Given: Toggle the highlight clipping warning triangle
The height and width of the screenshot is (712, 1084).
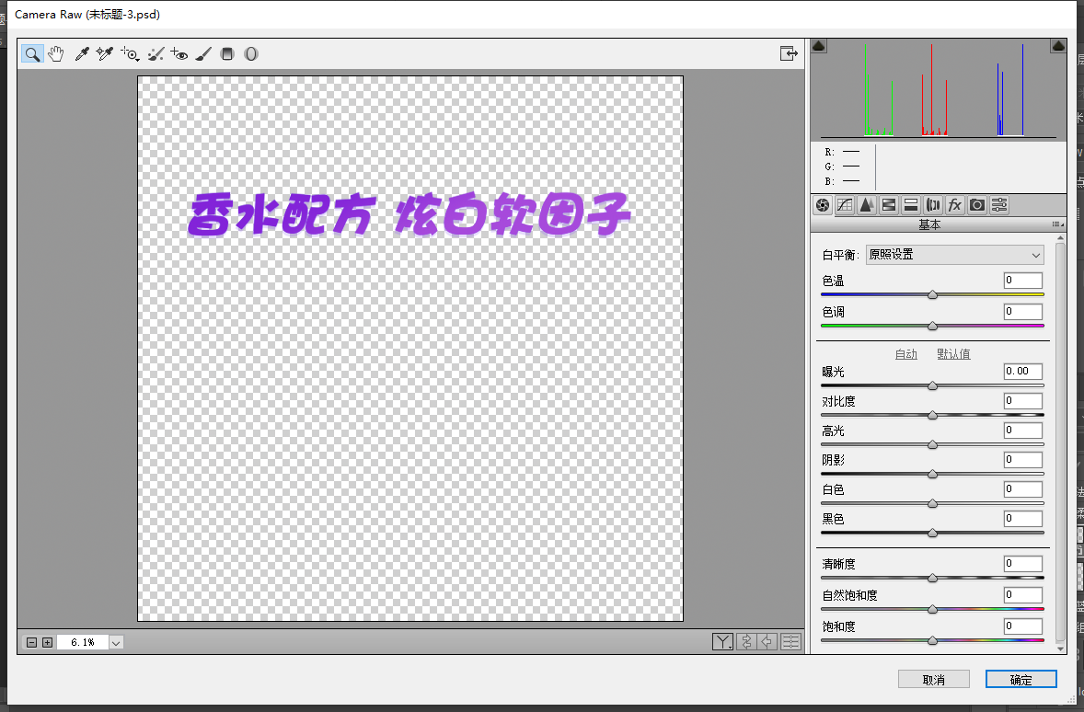Looking at the screenshot, I should coord(1058,44).
